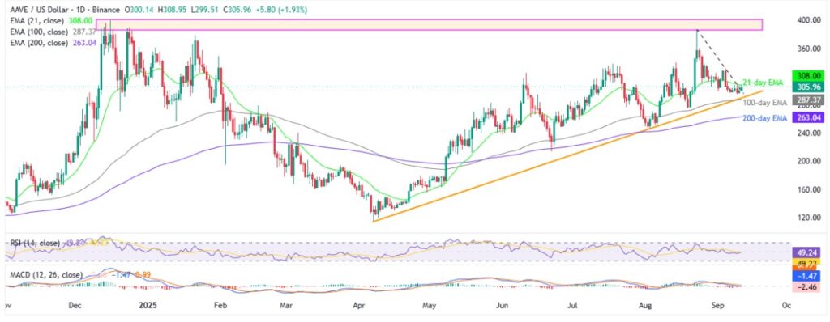Click the Mar label on time axis
This screenshot has width=830, height=322.
coord(286,305)
